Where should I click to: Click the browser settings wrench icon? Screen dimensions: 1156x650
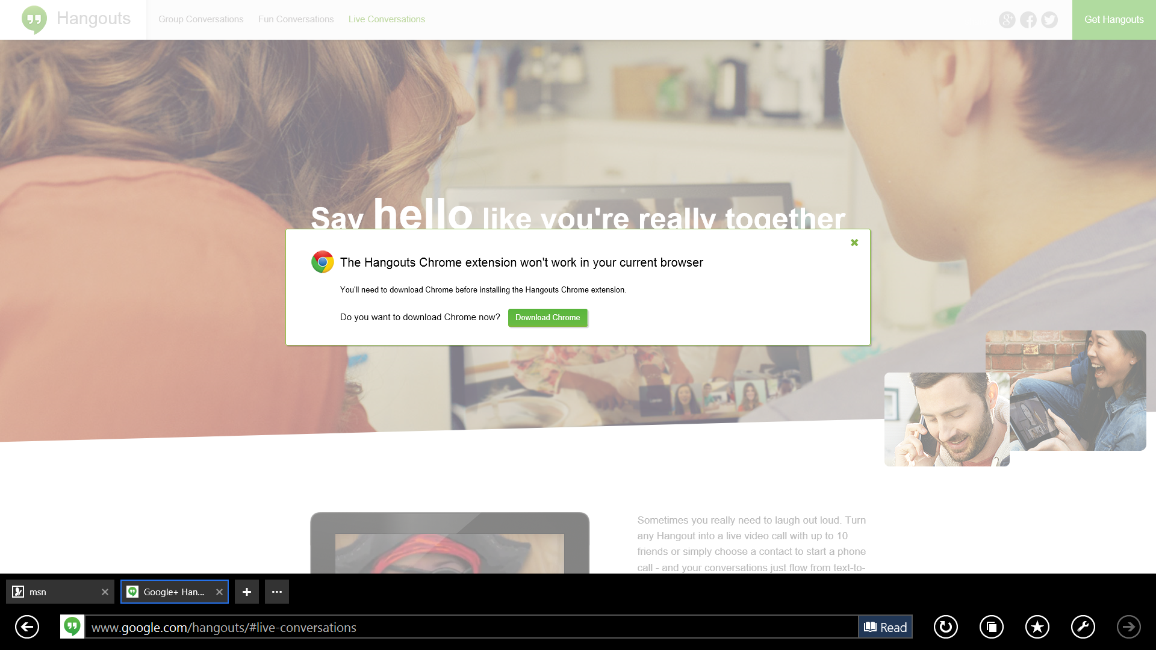(1083, 627)
